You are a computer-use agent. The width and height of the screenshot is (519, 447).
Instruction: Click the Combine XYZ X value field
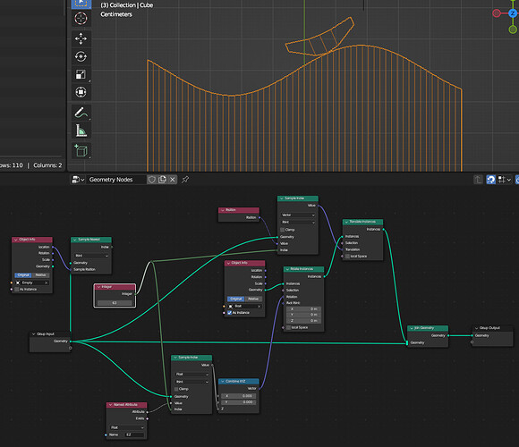click(239, 396)
